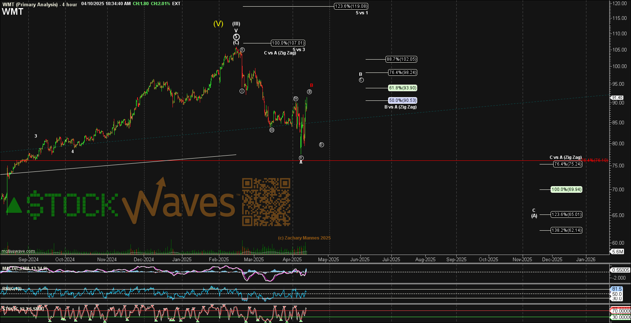Click the (A) wave label at lower right
This screenshot has width=631, height=323.
[534, 216]
